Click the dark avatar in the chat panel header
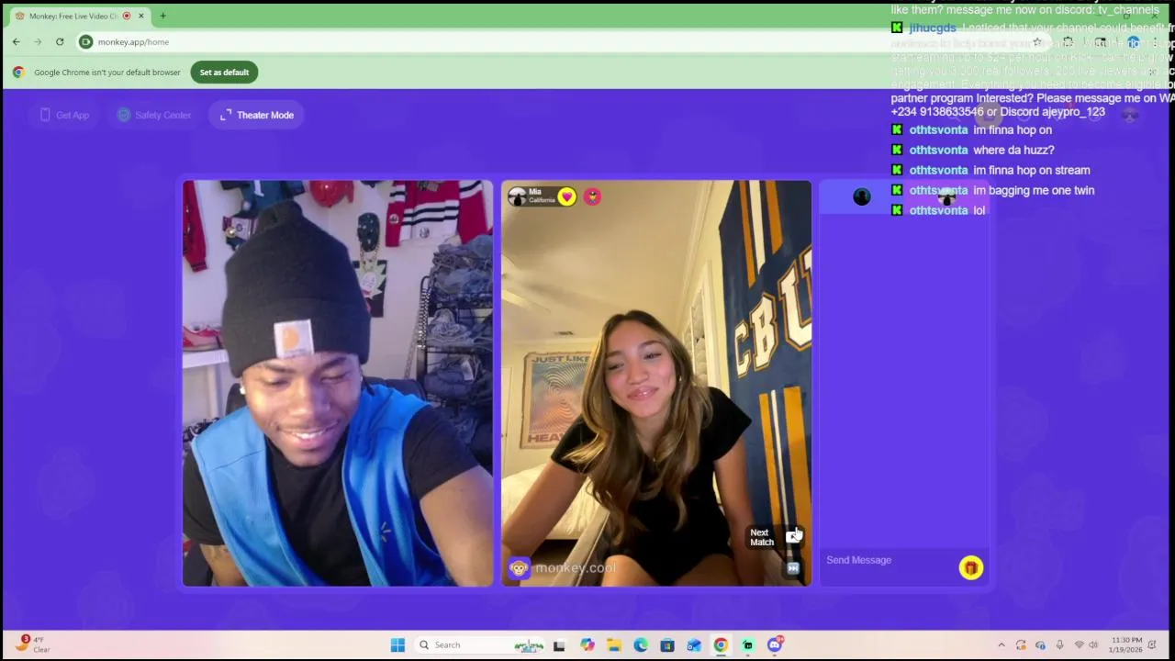 point(861,196)
